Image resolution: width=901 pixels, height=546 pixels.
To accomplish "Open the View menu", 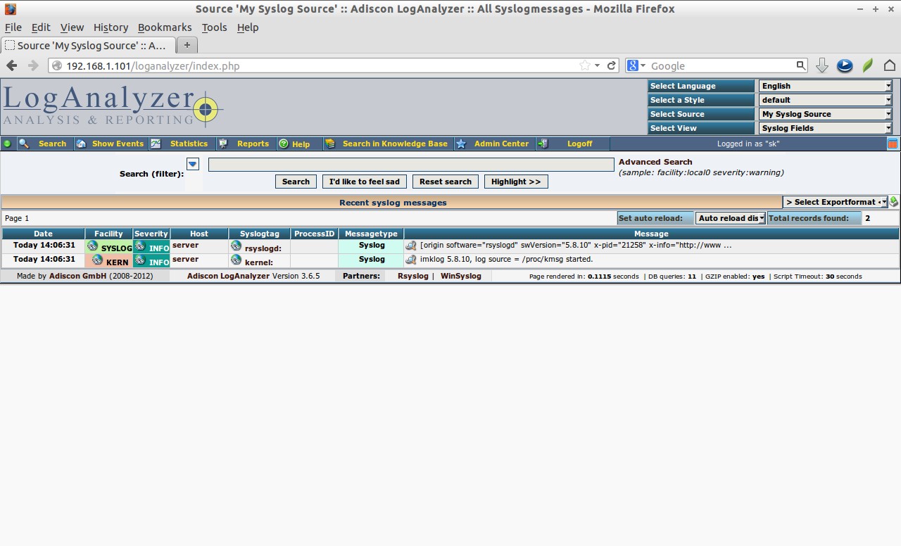I will 72,27.
